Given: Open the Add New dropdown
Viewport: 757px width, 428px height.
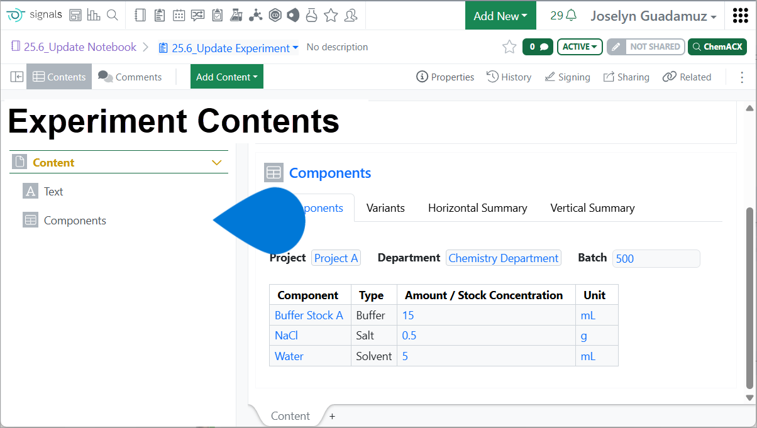Looking at the screenshot, I should 500,16.
